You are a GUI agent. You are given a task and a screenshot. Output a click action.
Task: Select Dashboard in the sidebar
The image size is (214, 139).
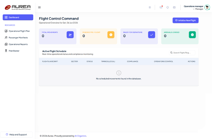click(18, 17)
